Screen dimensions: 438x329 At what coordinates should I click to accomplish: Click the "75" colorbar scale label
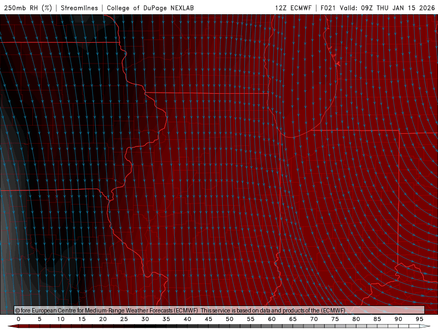click(335, 319)
